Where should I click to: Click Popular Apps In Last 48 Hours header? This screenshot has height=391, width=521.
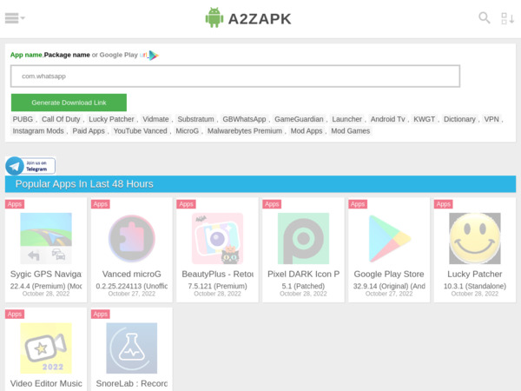coord(260,184)
